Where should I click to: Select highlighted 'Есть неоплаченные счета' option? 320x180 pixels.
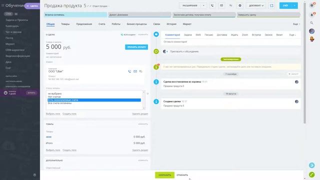(94, 100)
